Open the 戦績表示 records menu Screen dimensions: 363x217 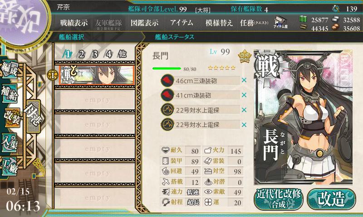[74, 23]
